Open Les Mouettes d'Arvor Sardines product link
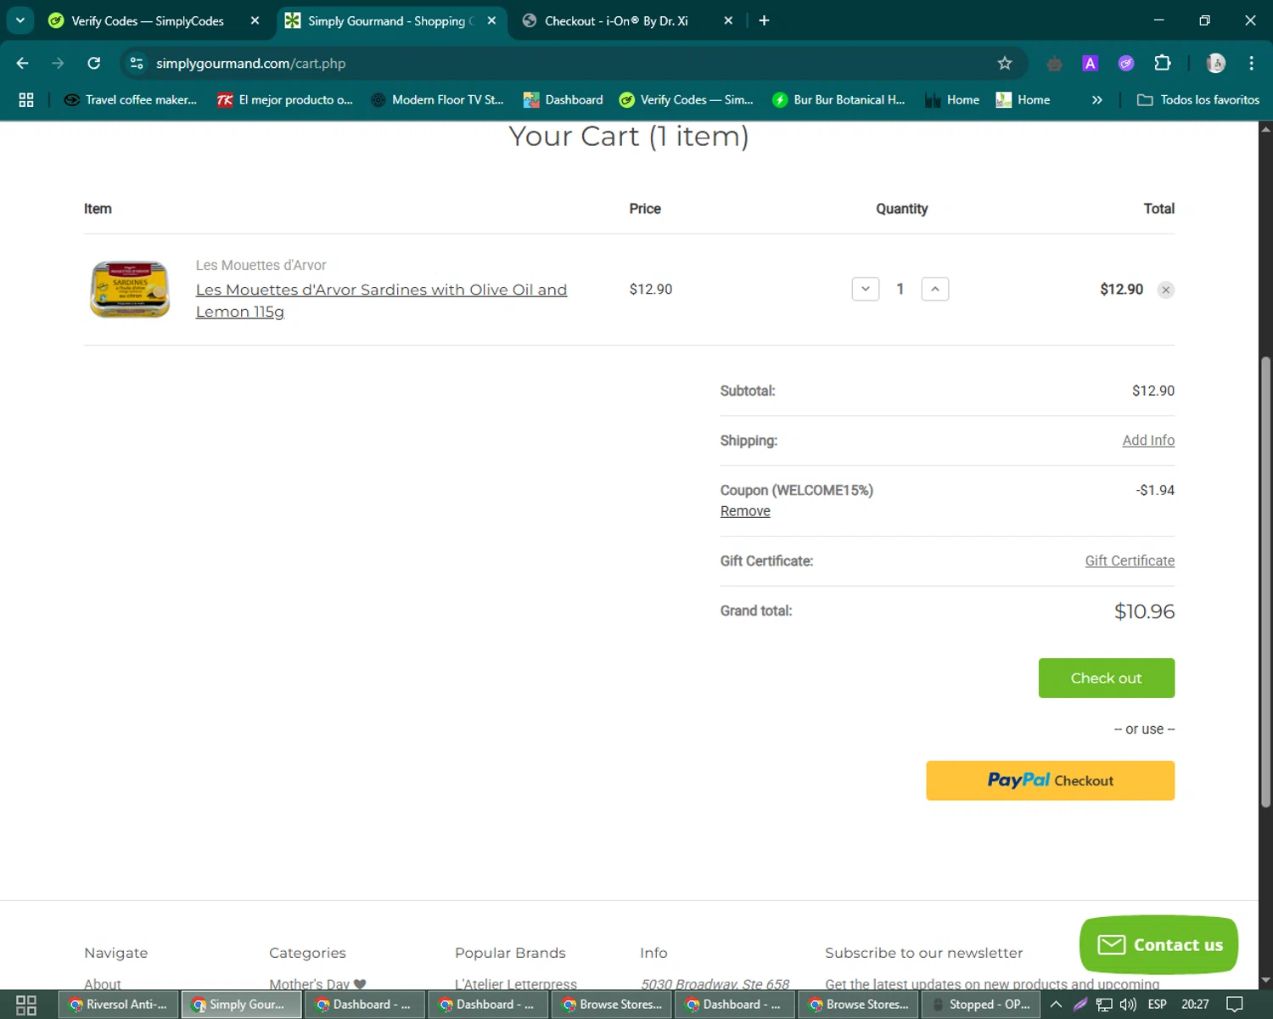Image resolution: width=1273 pixels, height=1019 pixels. pyautogui.click(x=381, y=301)
